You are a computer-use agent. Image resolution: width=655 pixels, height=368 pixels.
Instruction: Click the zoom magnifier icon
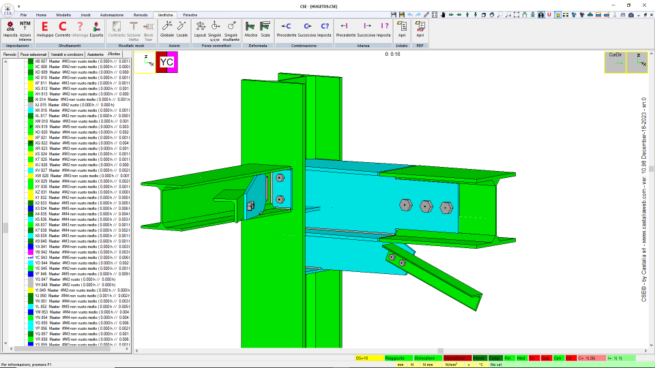[x=500, y=14]
